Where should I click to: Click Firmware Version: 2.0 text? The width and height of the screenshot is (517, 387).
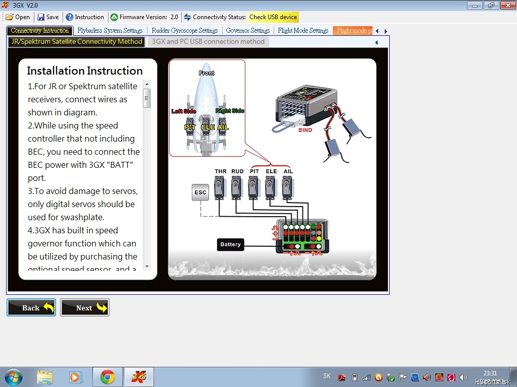(x=149, y=17)
